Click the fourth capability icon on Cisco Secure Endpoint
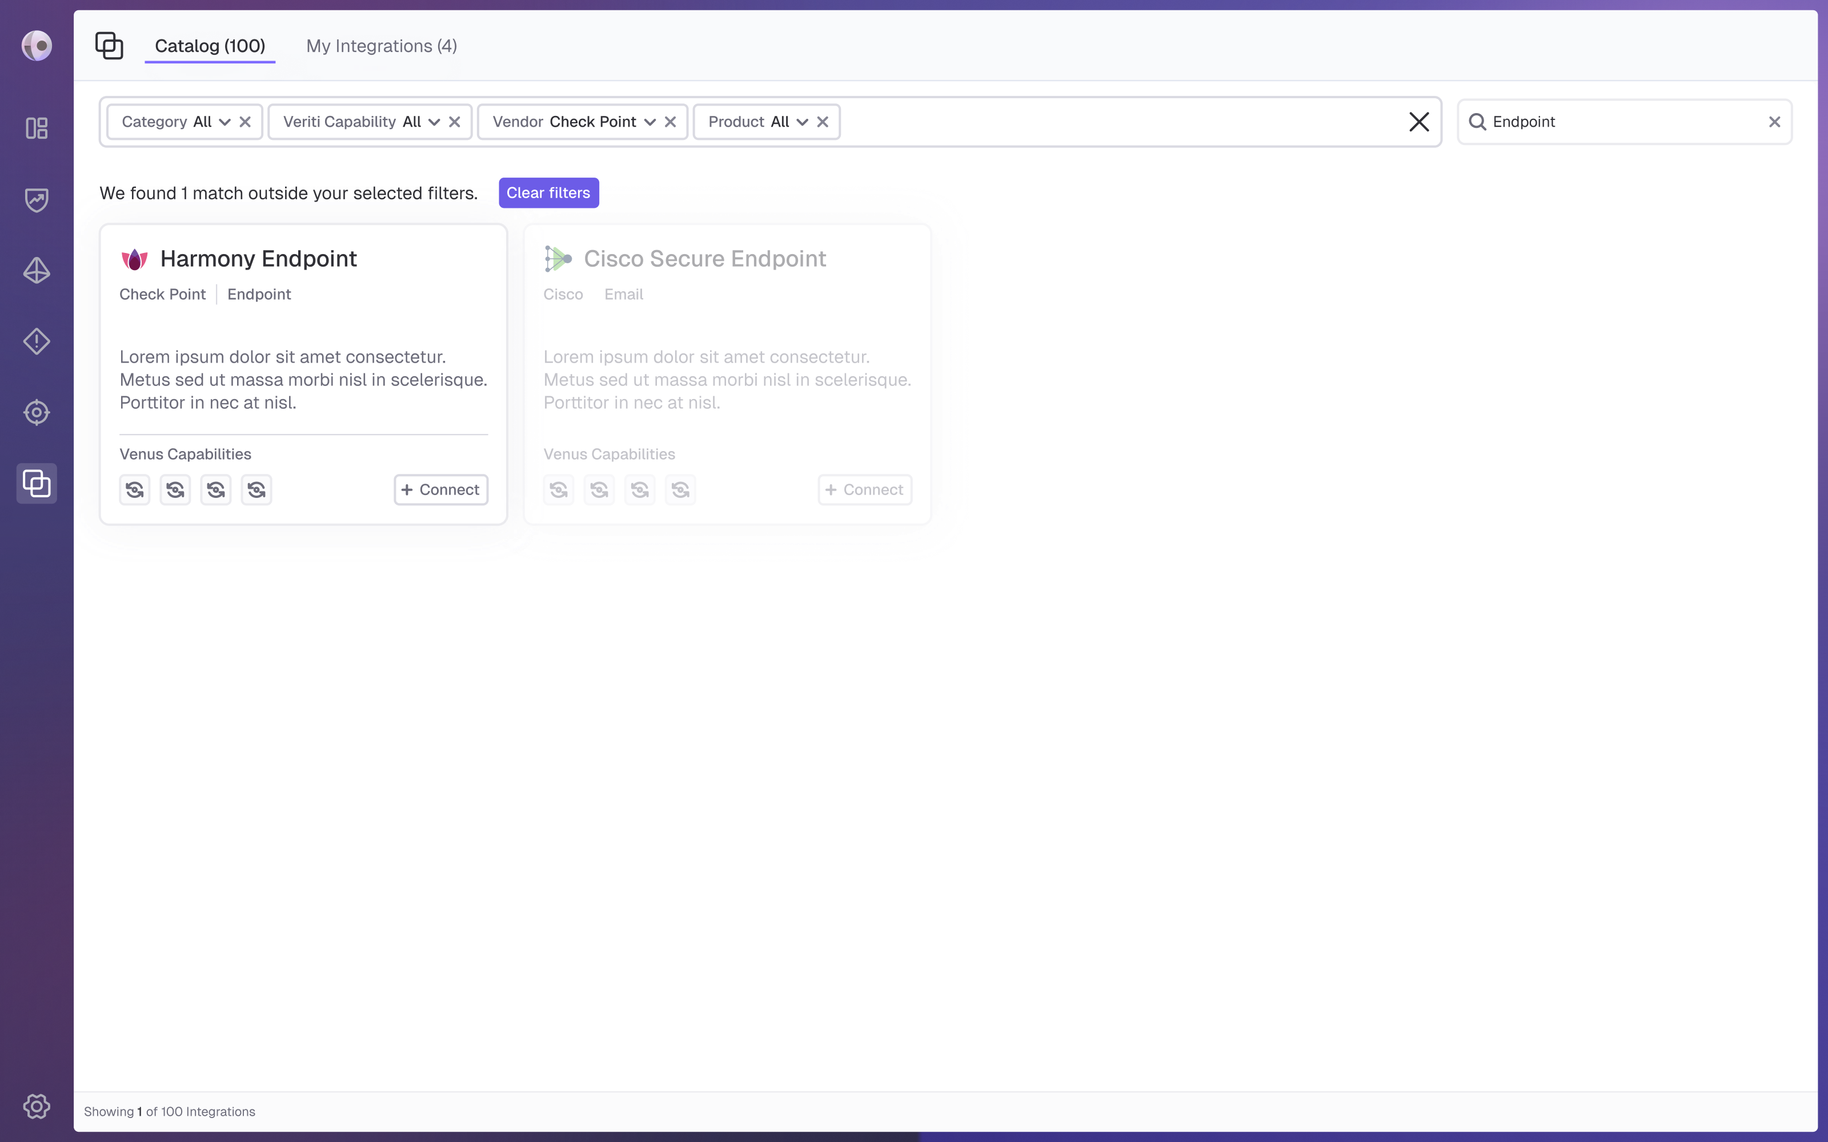Screen dimensions: 1828x1142 680,489
